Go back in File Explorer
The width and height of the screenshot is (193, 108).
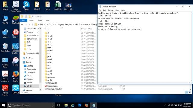[x=22, y=25]
